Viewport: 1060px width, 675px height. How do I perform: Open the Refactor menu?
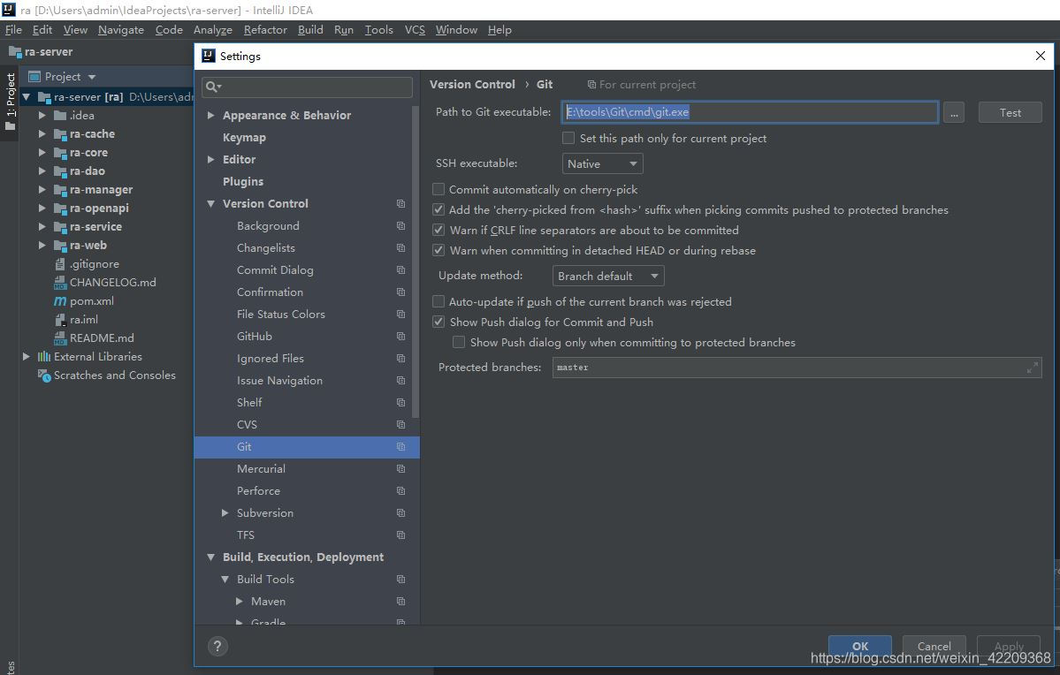point(265,30)
